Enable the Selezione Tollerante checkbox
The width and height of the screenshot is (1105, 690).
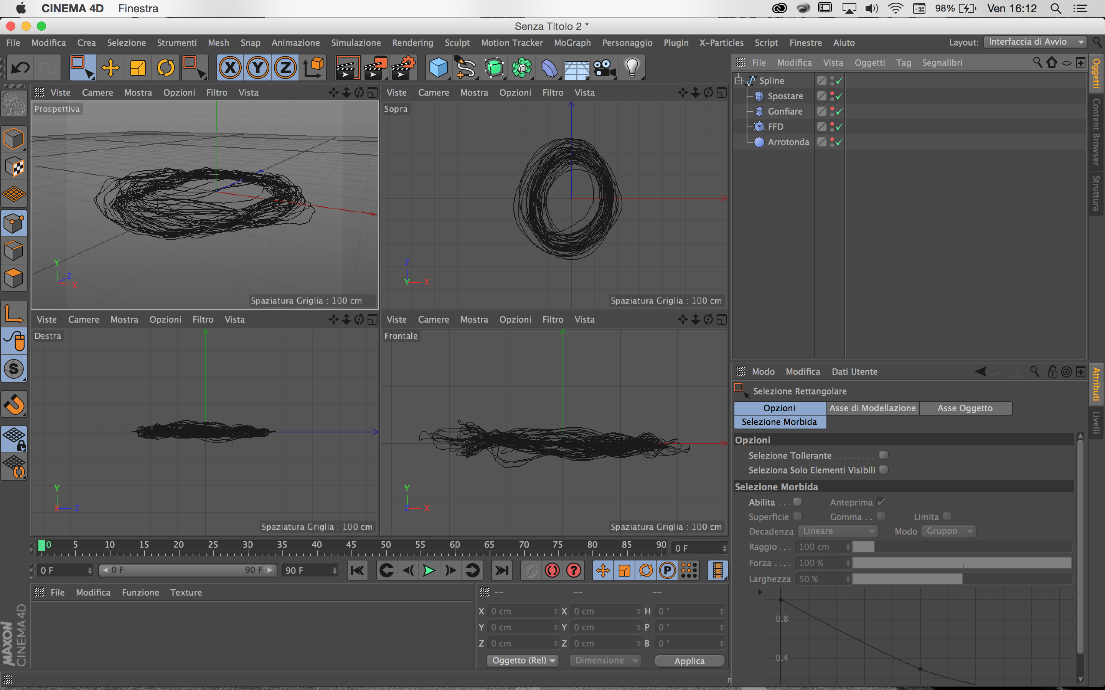(884, 455)
